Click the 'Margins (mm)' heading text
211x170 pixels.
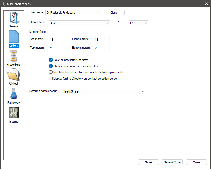point(38,32)
